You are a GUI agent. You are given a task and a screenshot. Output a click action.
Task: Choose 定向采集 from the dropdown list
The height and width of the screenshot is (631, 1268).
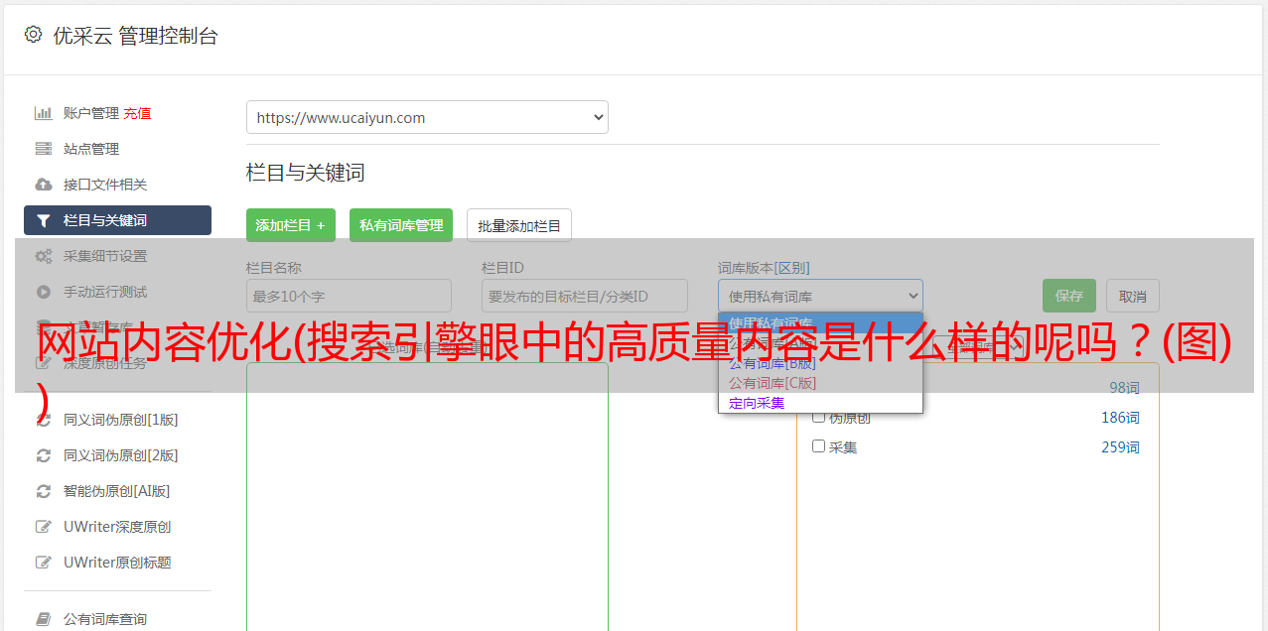coord(757,403)
